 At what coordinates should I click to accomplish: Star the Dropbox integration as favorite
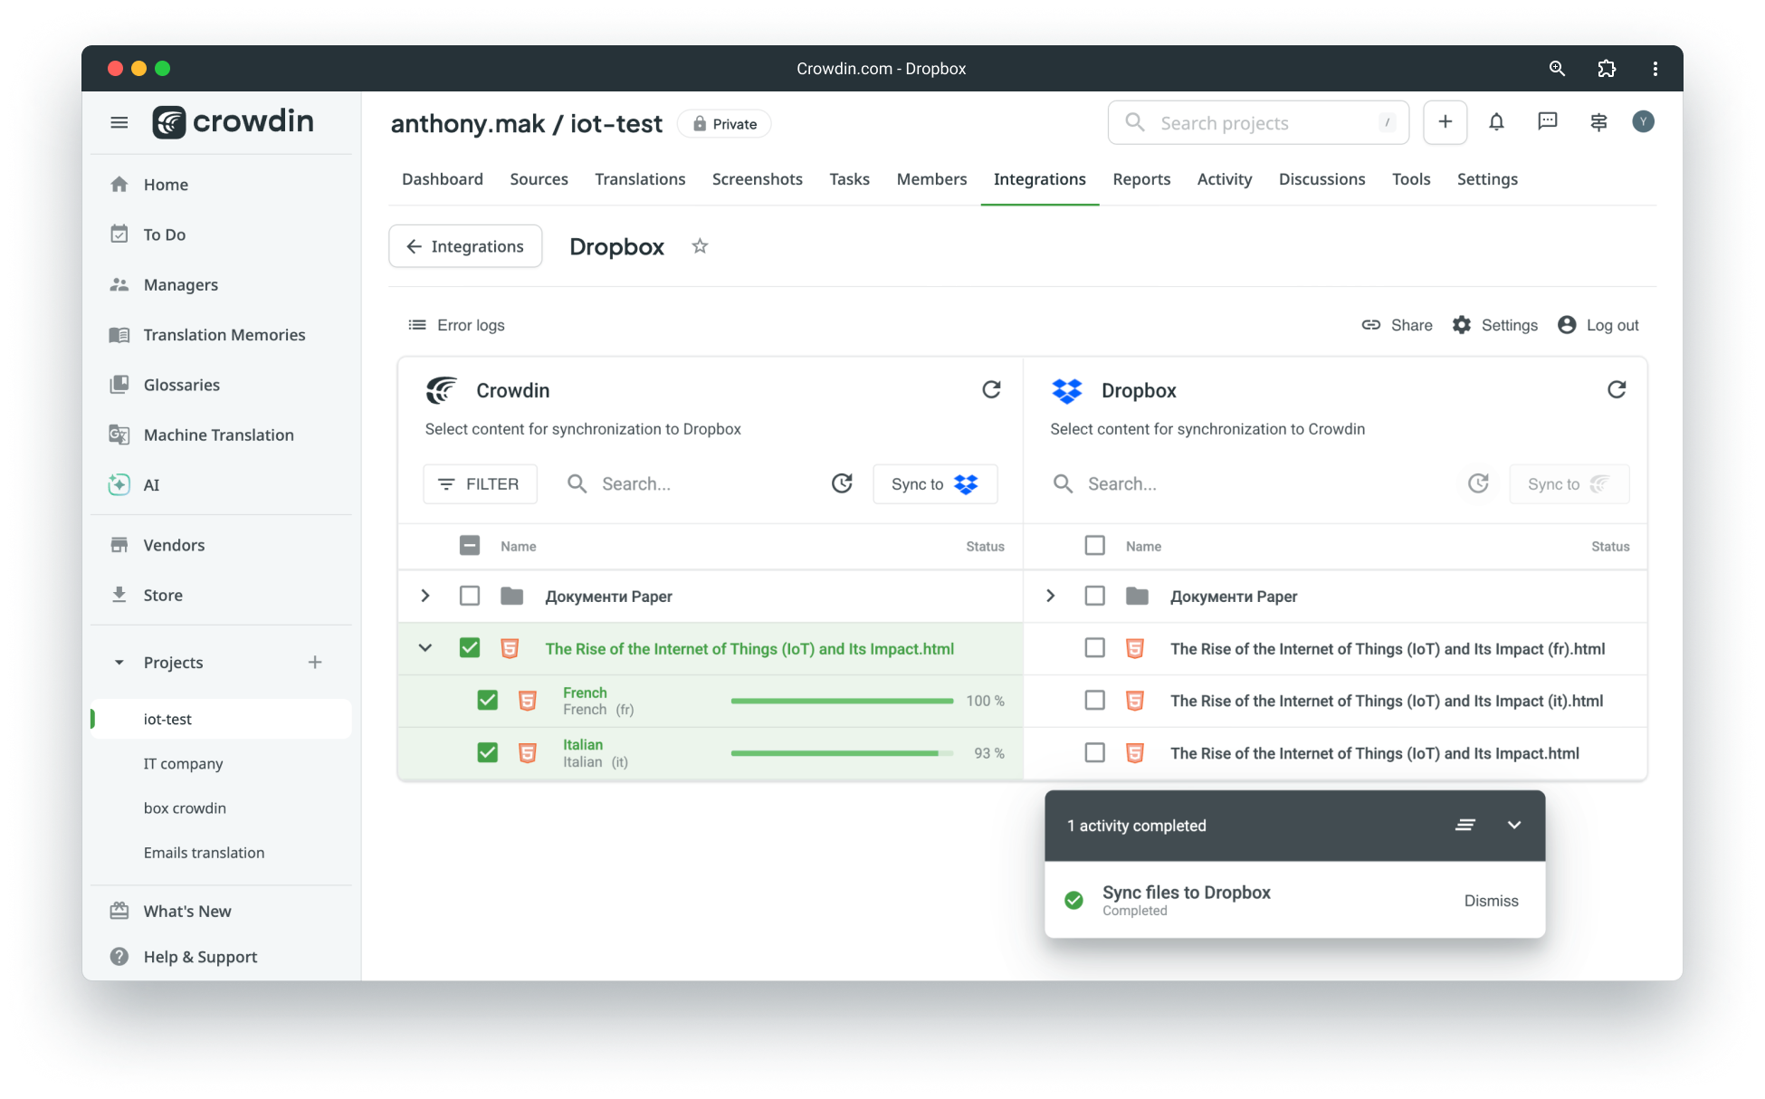(x=700, y=246)
